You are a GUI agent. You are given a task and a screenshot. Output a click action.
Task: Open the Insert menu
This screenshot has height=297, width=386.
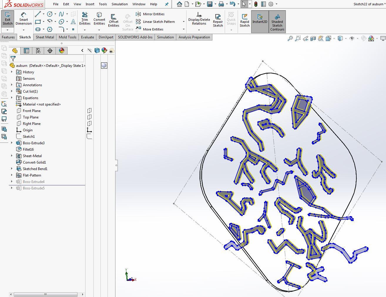click(x=90, y=4)
